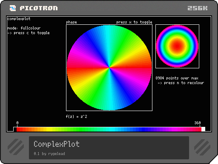Click the small concentric rainbow preview
This screenshot has height=164, width=218.
click(177, 46)
